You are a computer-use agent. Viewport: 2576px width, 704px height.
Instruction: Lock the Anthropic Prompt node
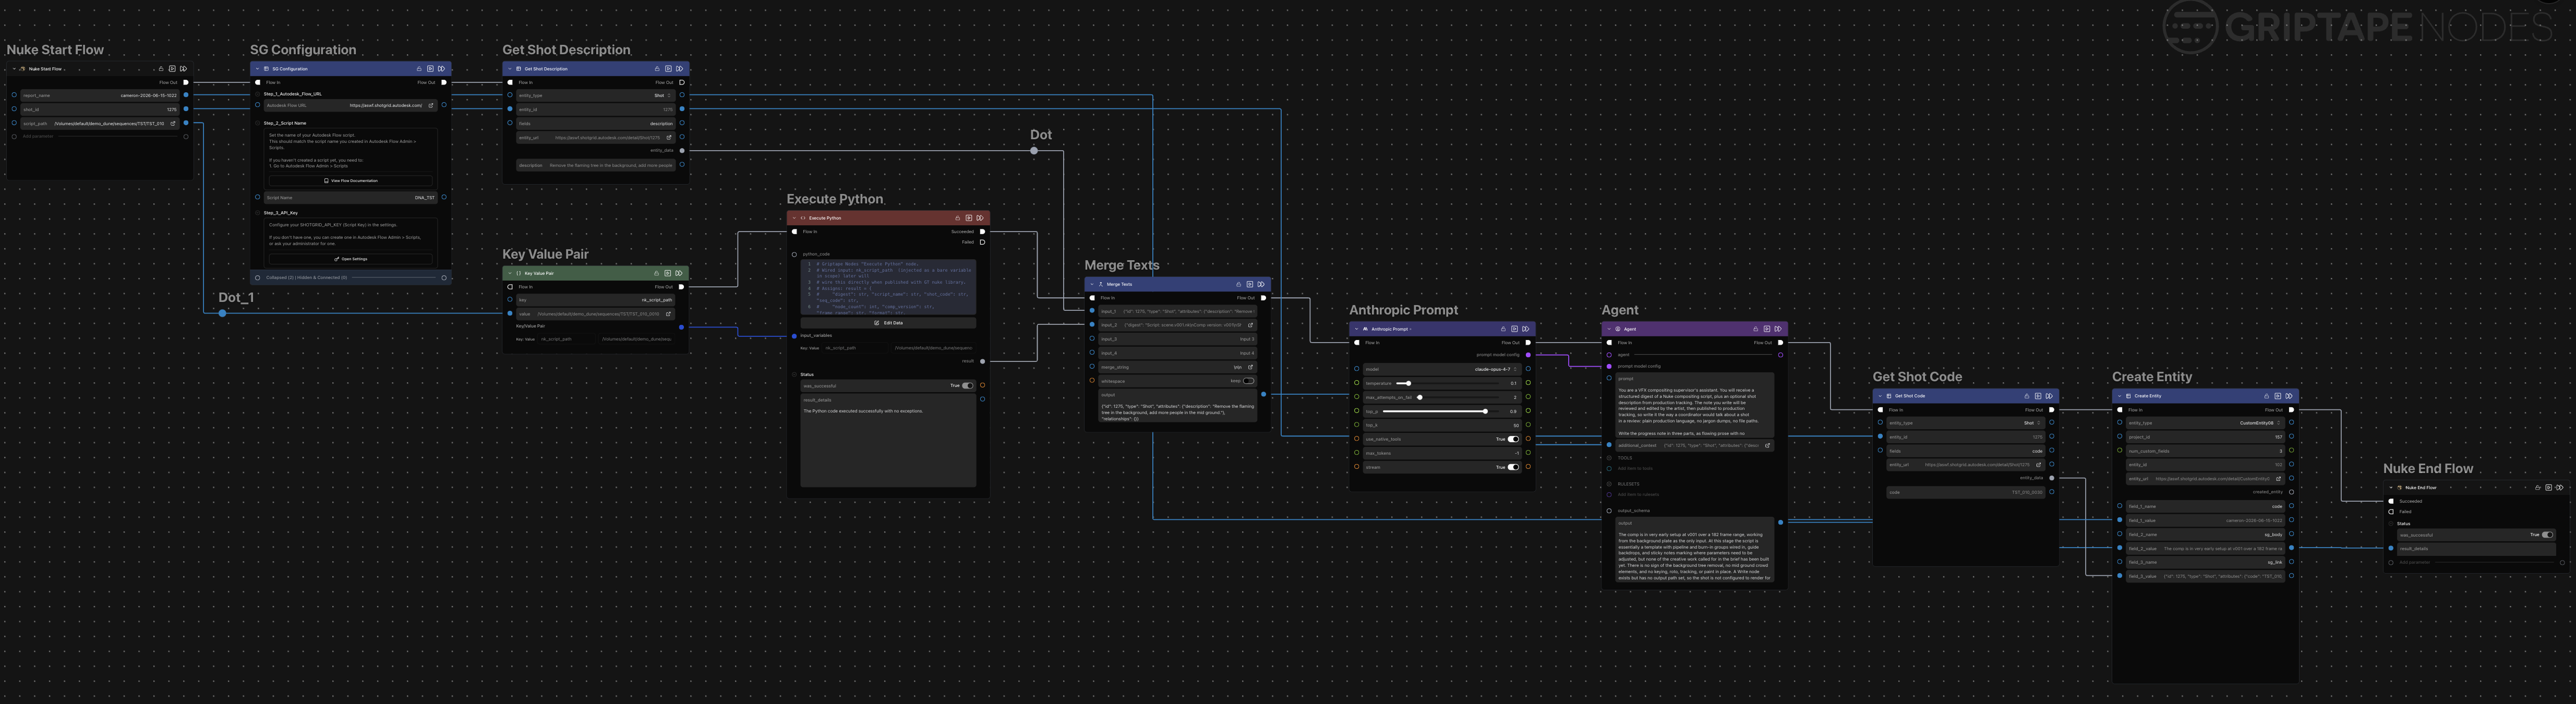pos(1503,329)
